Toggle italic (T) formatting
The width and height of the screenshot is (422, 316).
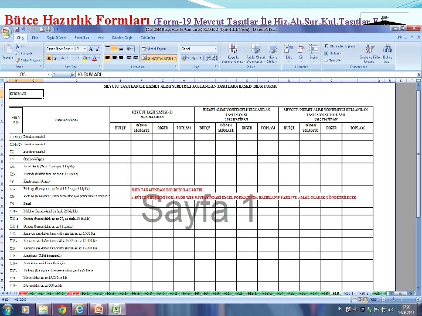coord(56,58)
